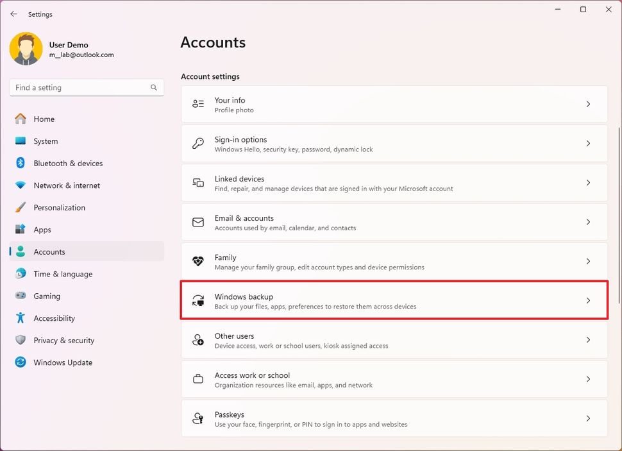This screenshot has height=451, width=622.
Task: Click the back arrow button
Action: (x=13, y=13)
